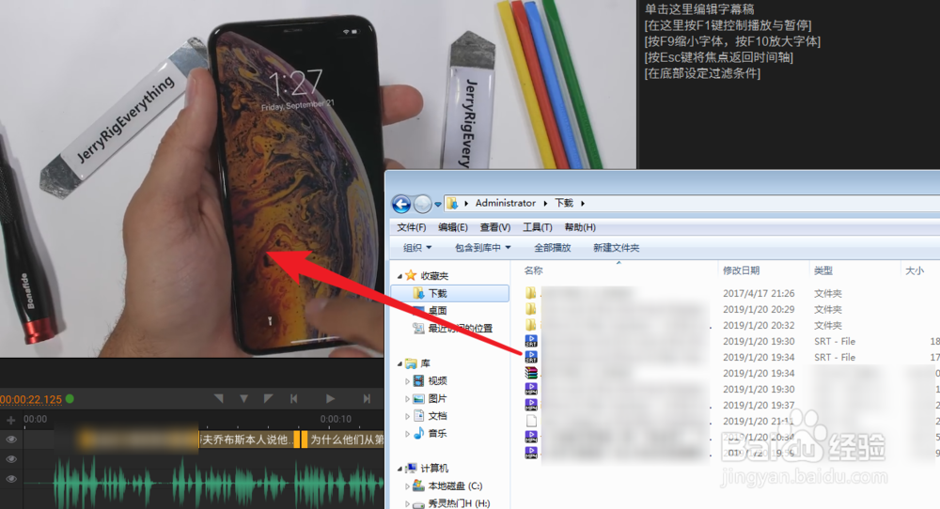Click the play button in subtitle editor
This screenshot has height=509, width=940.
click(330, 398)
